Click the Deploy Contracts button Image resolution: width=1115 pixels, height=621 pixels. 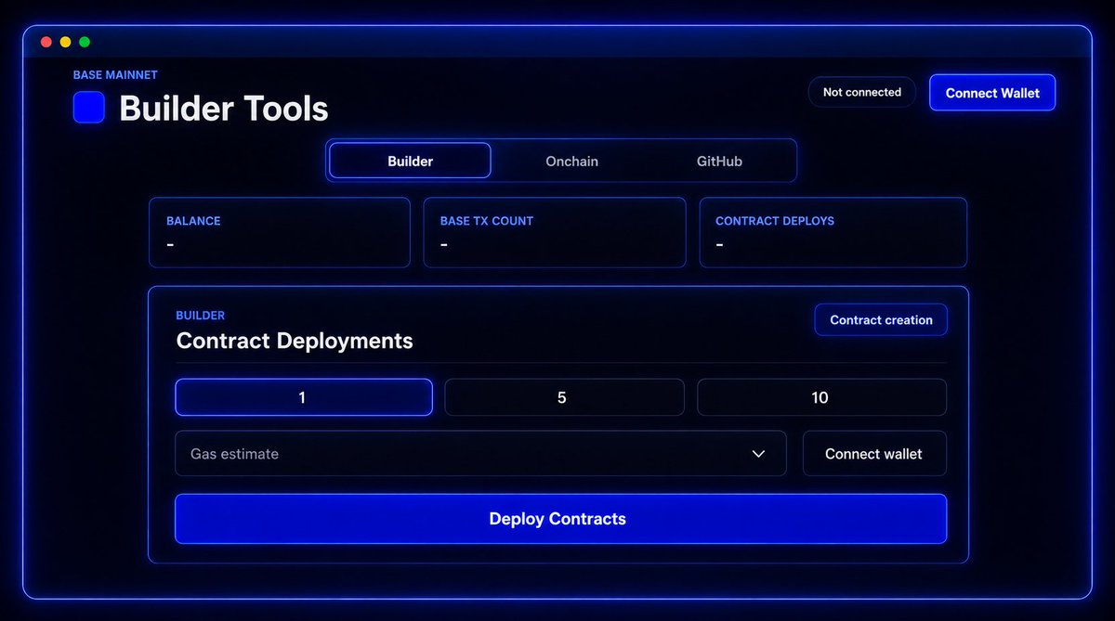coord(561,519)
